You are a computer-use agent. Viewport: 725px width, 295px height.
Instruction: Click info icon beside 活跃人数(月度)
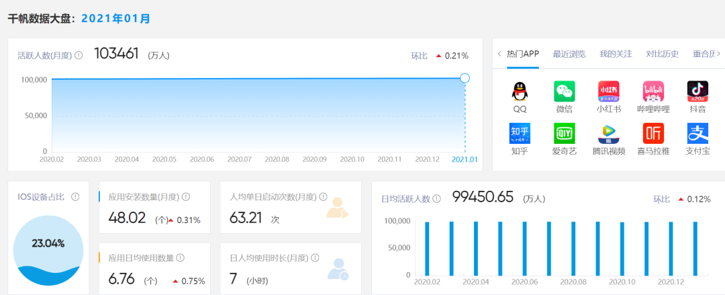[79, 55]
